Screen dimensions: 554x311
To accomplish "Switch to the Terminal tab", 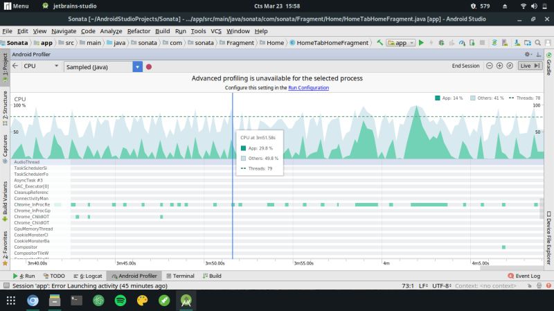I will point(180,276).
